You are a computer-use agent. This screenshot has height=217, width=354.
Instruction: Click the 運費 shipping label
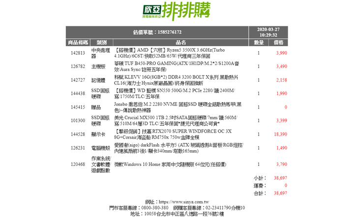click(260, 186)
